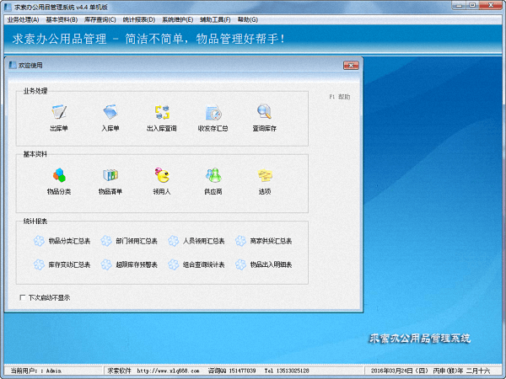Click the Tel number in status bar

[287, 371]
